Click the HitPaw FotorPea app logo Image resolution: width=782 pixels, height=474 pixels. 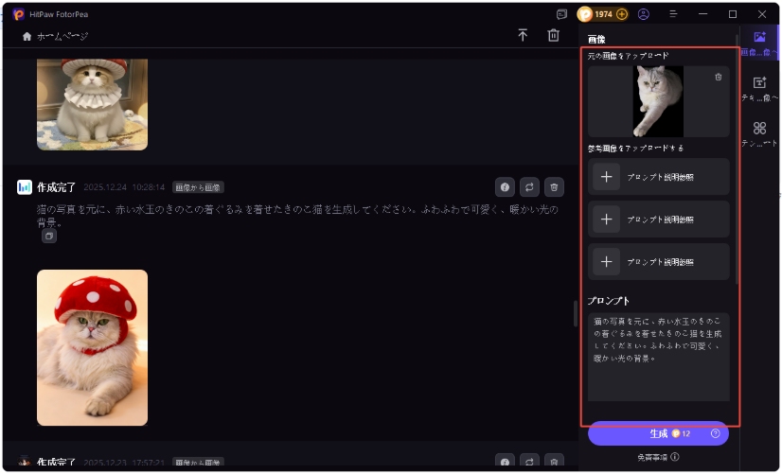[x=18, y=14]
